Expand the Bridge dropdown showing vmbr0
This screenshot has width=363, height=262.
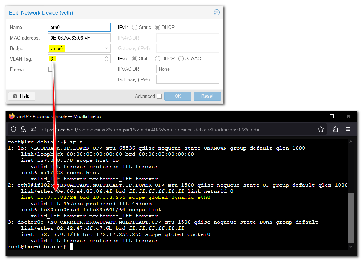pos(106,48)
